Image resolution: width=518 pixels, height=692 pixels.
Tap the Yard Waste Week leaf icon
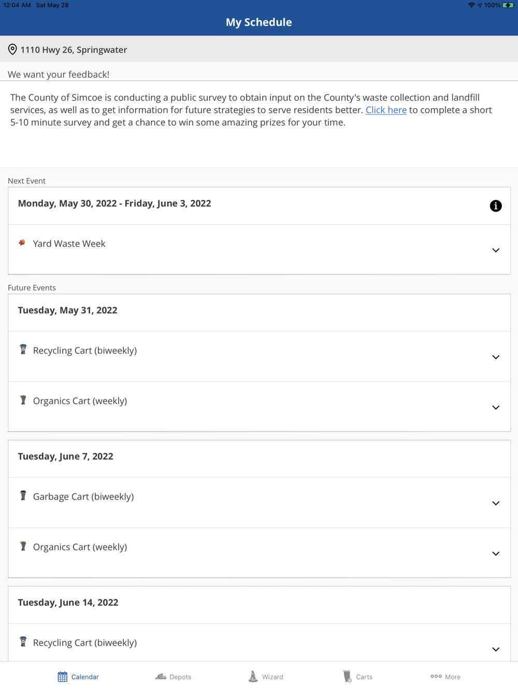click(22, 242)
